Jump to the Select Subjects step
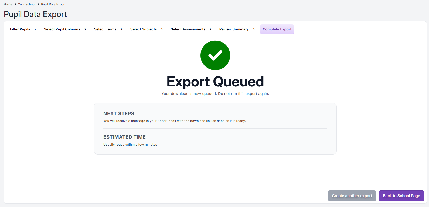 click(x=143, y=29)
